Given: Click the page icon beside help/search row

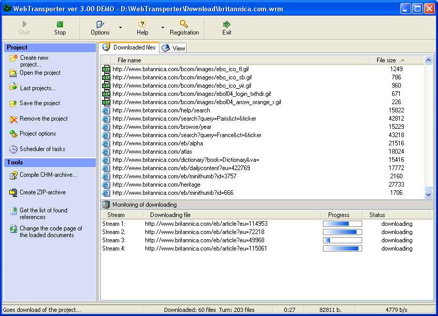Looking at the screenshot, I should [106, 110].
